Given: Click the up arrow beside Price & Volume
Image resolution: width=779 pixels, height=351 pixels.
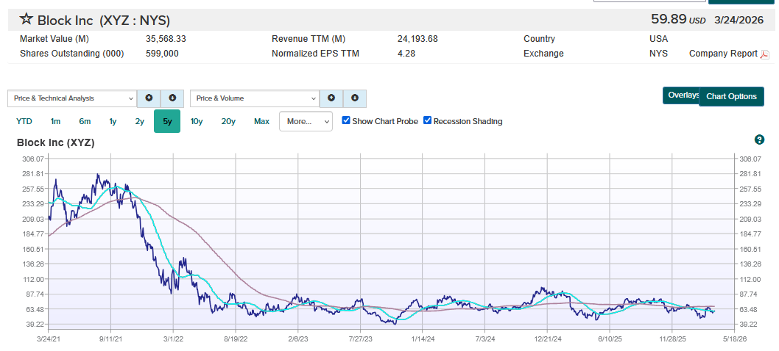Looking at the screenshot, I should (331, 98).
